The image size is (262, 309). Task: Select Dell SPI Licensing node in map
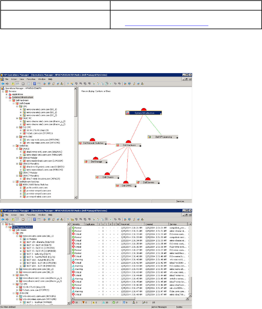(x=163, y=137)
